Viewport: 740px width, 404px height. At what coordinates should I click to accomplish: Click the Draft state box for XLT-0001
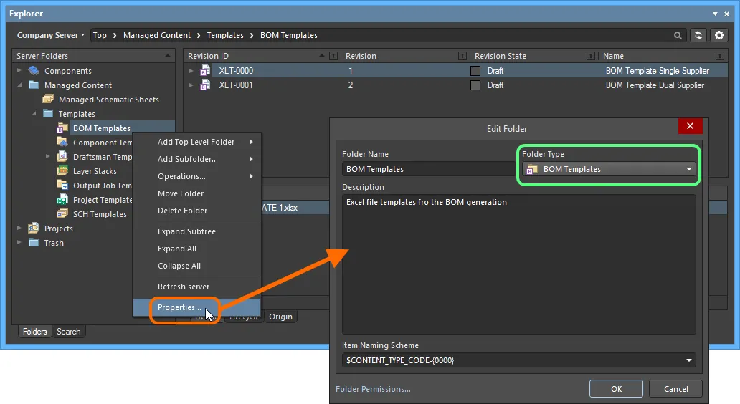[x=475, y=85]
